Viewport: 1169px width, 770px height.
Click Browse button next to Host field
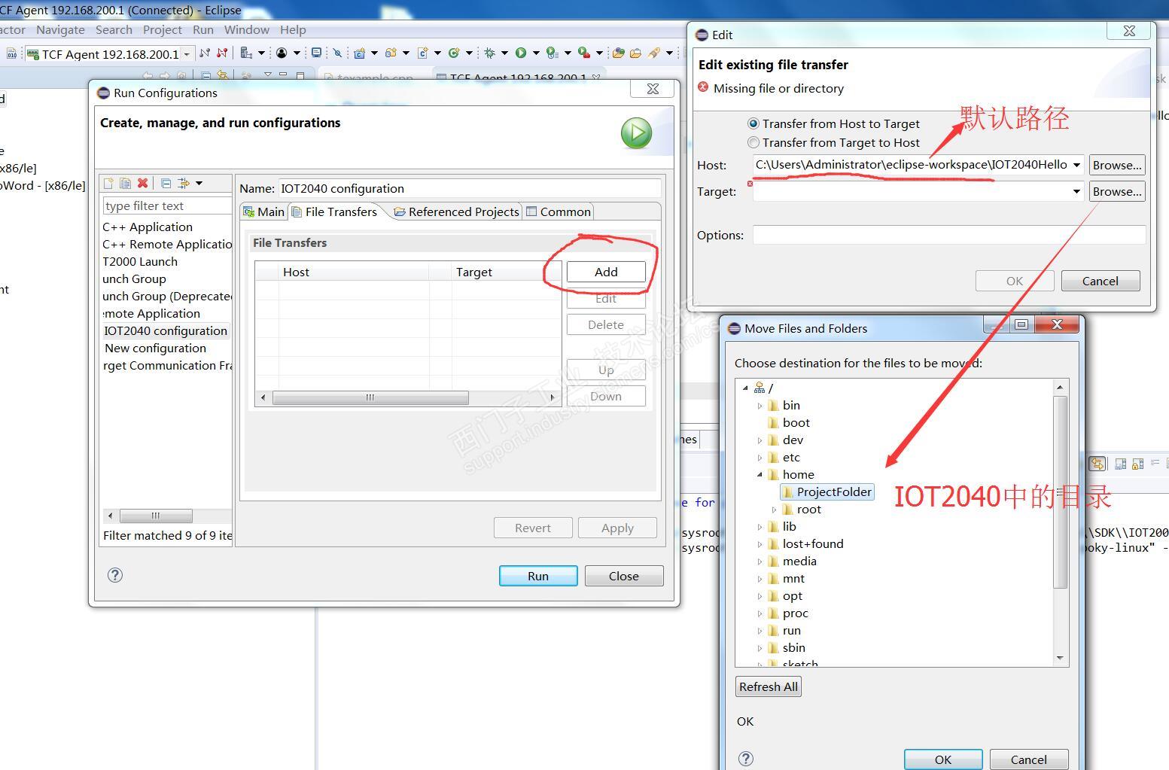click(1117, 165)
